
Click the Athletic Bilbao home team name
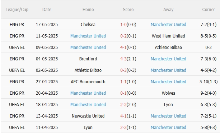88,70
